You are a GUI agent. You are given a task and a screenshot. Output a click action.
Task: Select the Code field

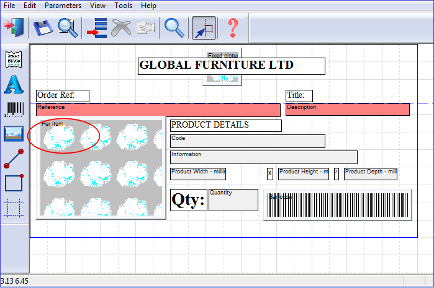(x=248, y=141)
